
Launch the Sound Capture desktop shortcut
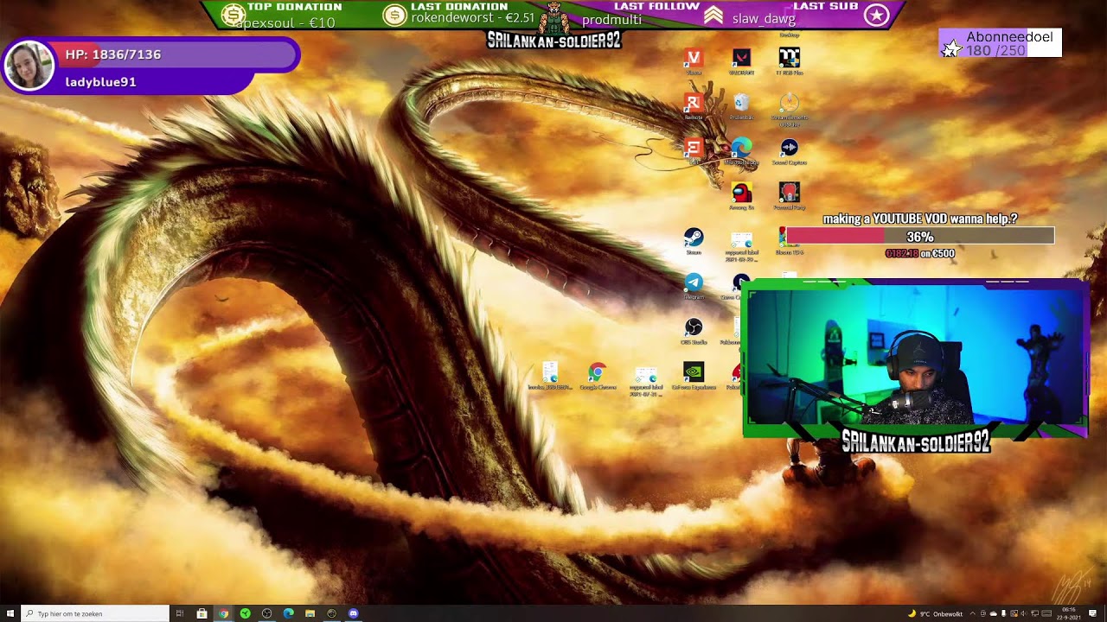click(789, 149)
